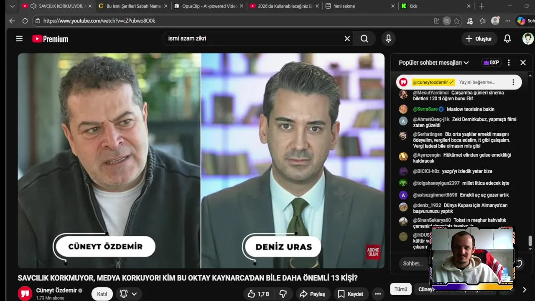Image resolution: width=535 pixels, height=301 pixels.
Task: Open the tab search chevron
Action: click(12, 6)
